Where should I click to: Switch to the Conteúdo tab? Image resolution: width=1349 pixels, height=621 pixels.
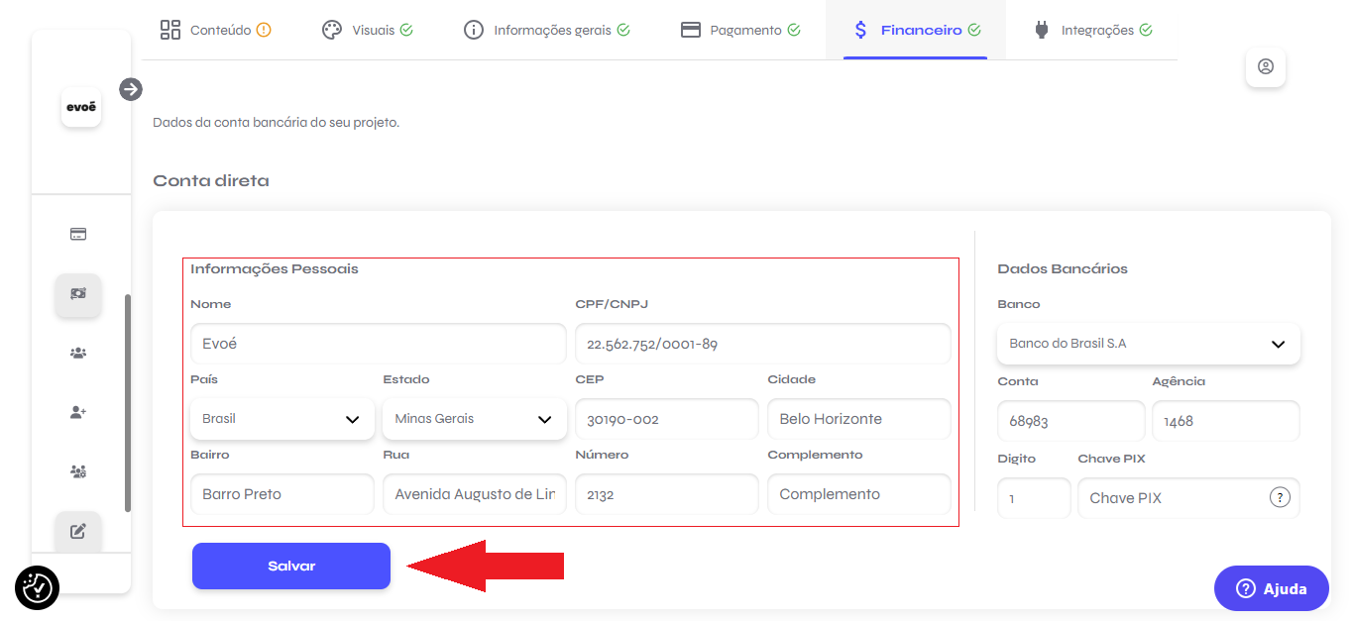[x=215, y=30]
